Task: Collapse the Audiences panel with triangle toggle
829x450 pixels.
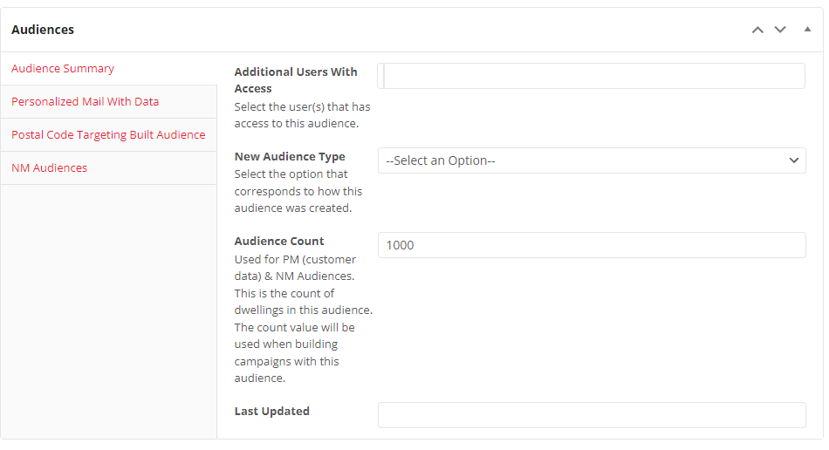Action: [x=807, y=29]
